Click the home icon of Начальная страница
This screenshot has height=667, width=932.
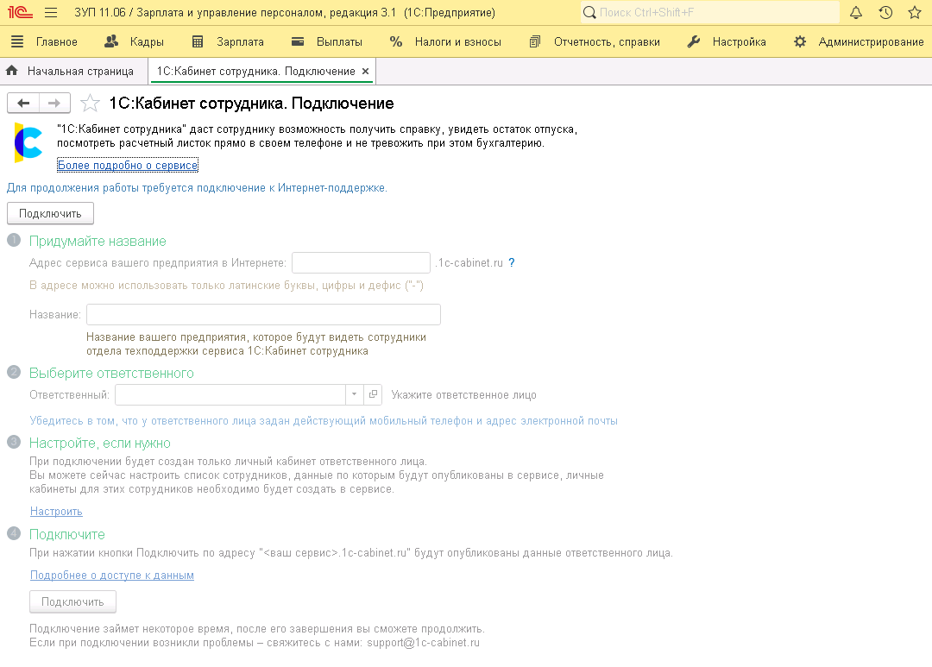click(x=12, y=71)
